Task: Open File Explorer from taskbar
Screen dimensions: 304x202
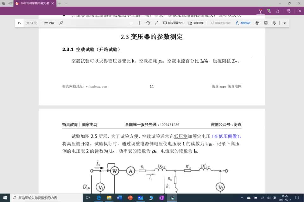Action: [x=109, y=198]
